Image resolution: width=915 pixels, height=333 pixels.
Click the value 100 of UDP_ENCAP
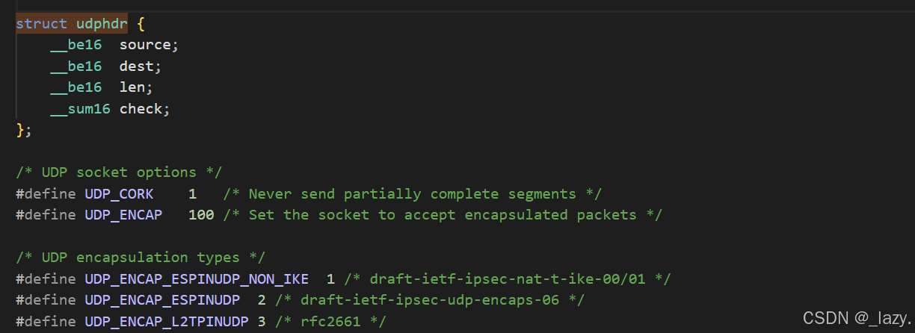[x=201, y=215]
